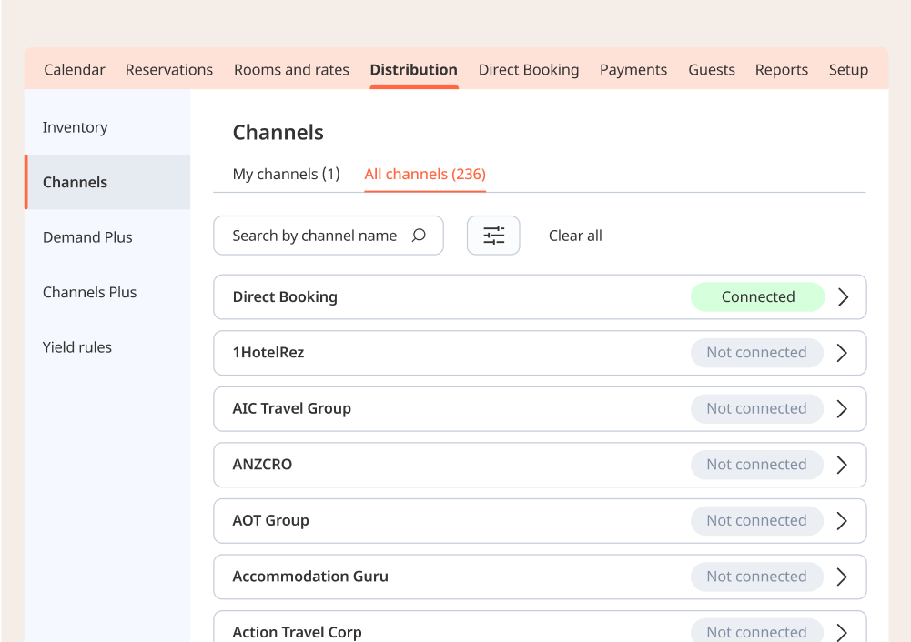Open Accommodation Guru chevron icon
911x642 pixels.
click(x=842, y=577)
